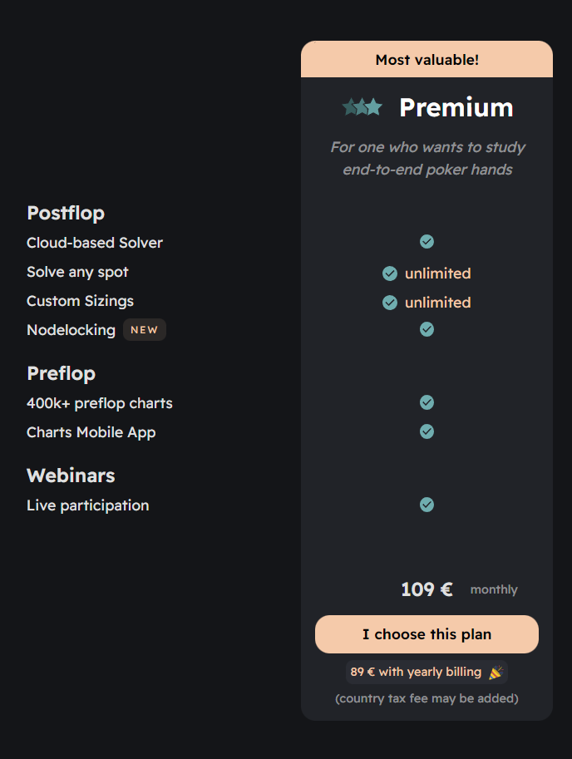Viewport: 572px width, 759px height.
Task: Click the Cloud-based Solver checkmark icon
Action: coord(427,241)
